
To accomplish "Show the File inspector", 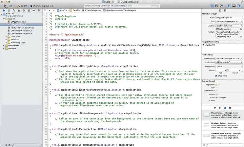I will tap(220, 10).
